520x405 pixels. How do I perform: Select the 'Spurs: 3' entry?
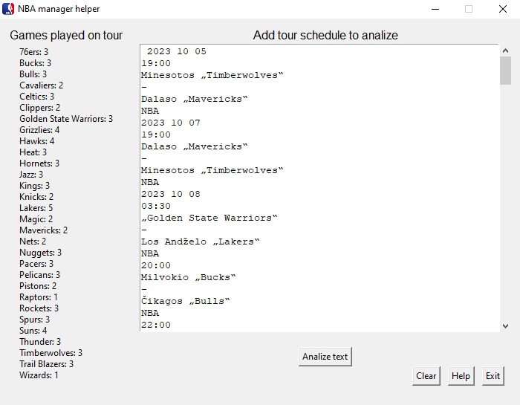tap(34, 320)
